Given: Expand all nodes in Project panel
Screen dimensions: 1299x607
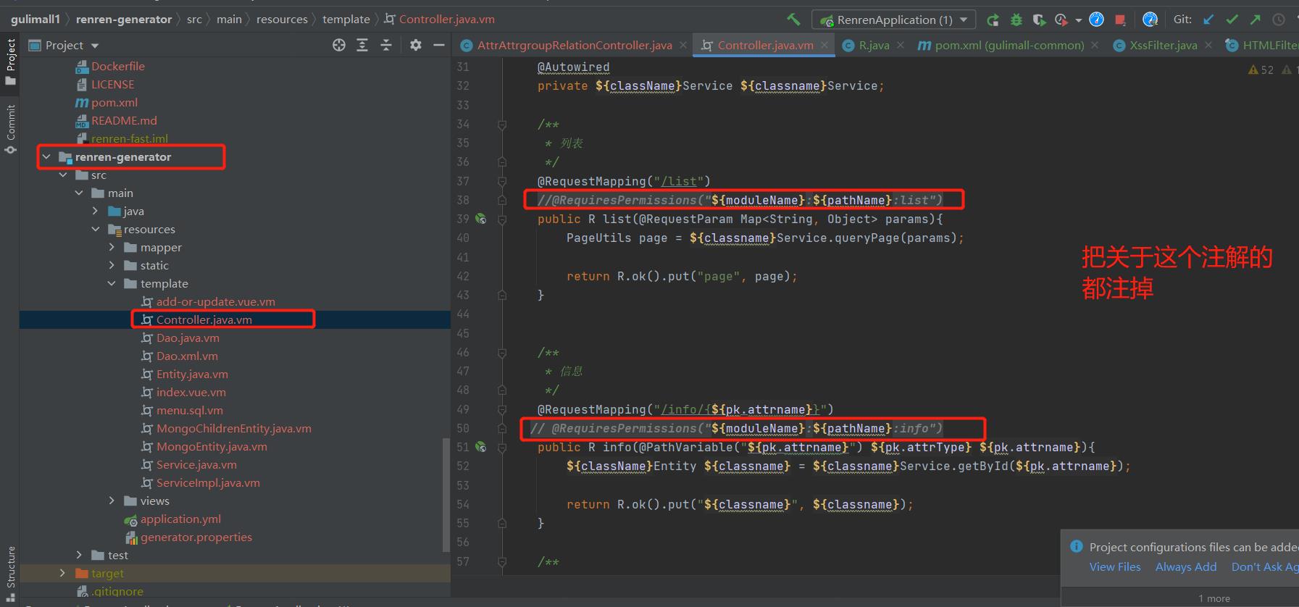Looking at the screenshot, I should coord(362,45).
